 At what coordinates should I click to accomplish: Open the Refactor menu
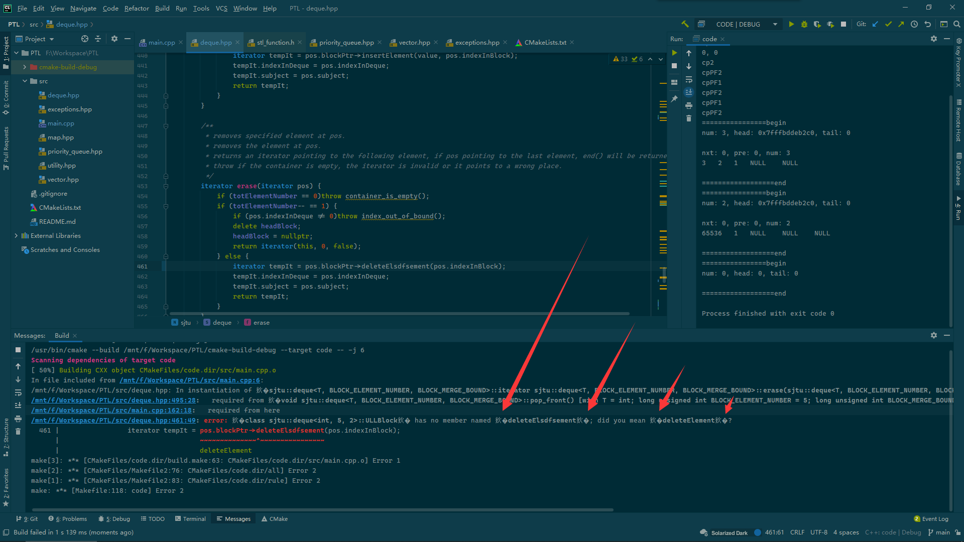tap(137, 8)
